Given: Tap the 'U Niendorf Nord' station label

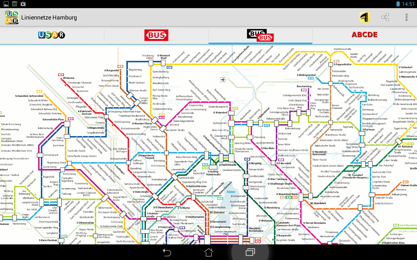Looking at the screenshot, I should point(164,57).
